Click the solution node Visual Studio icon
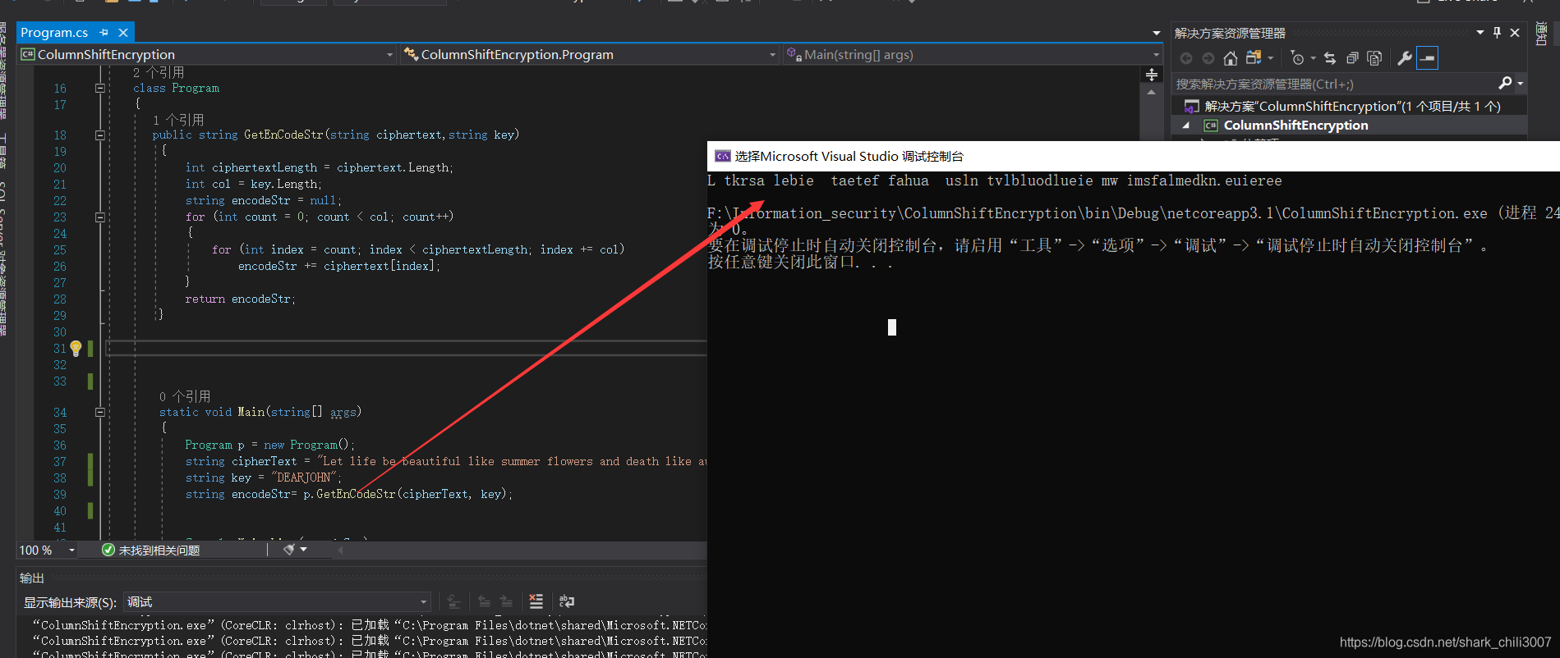The height and width of the screenshot is (658, 1560). 1191,106
